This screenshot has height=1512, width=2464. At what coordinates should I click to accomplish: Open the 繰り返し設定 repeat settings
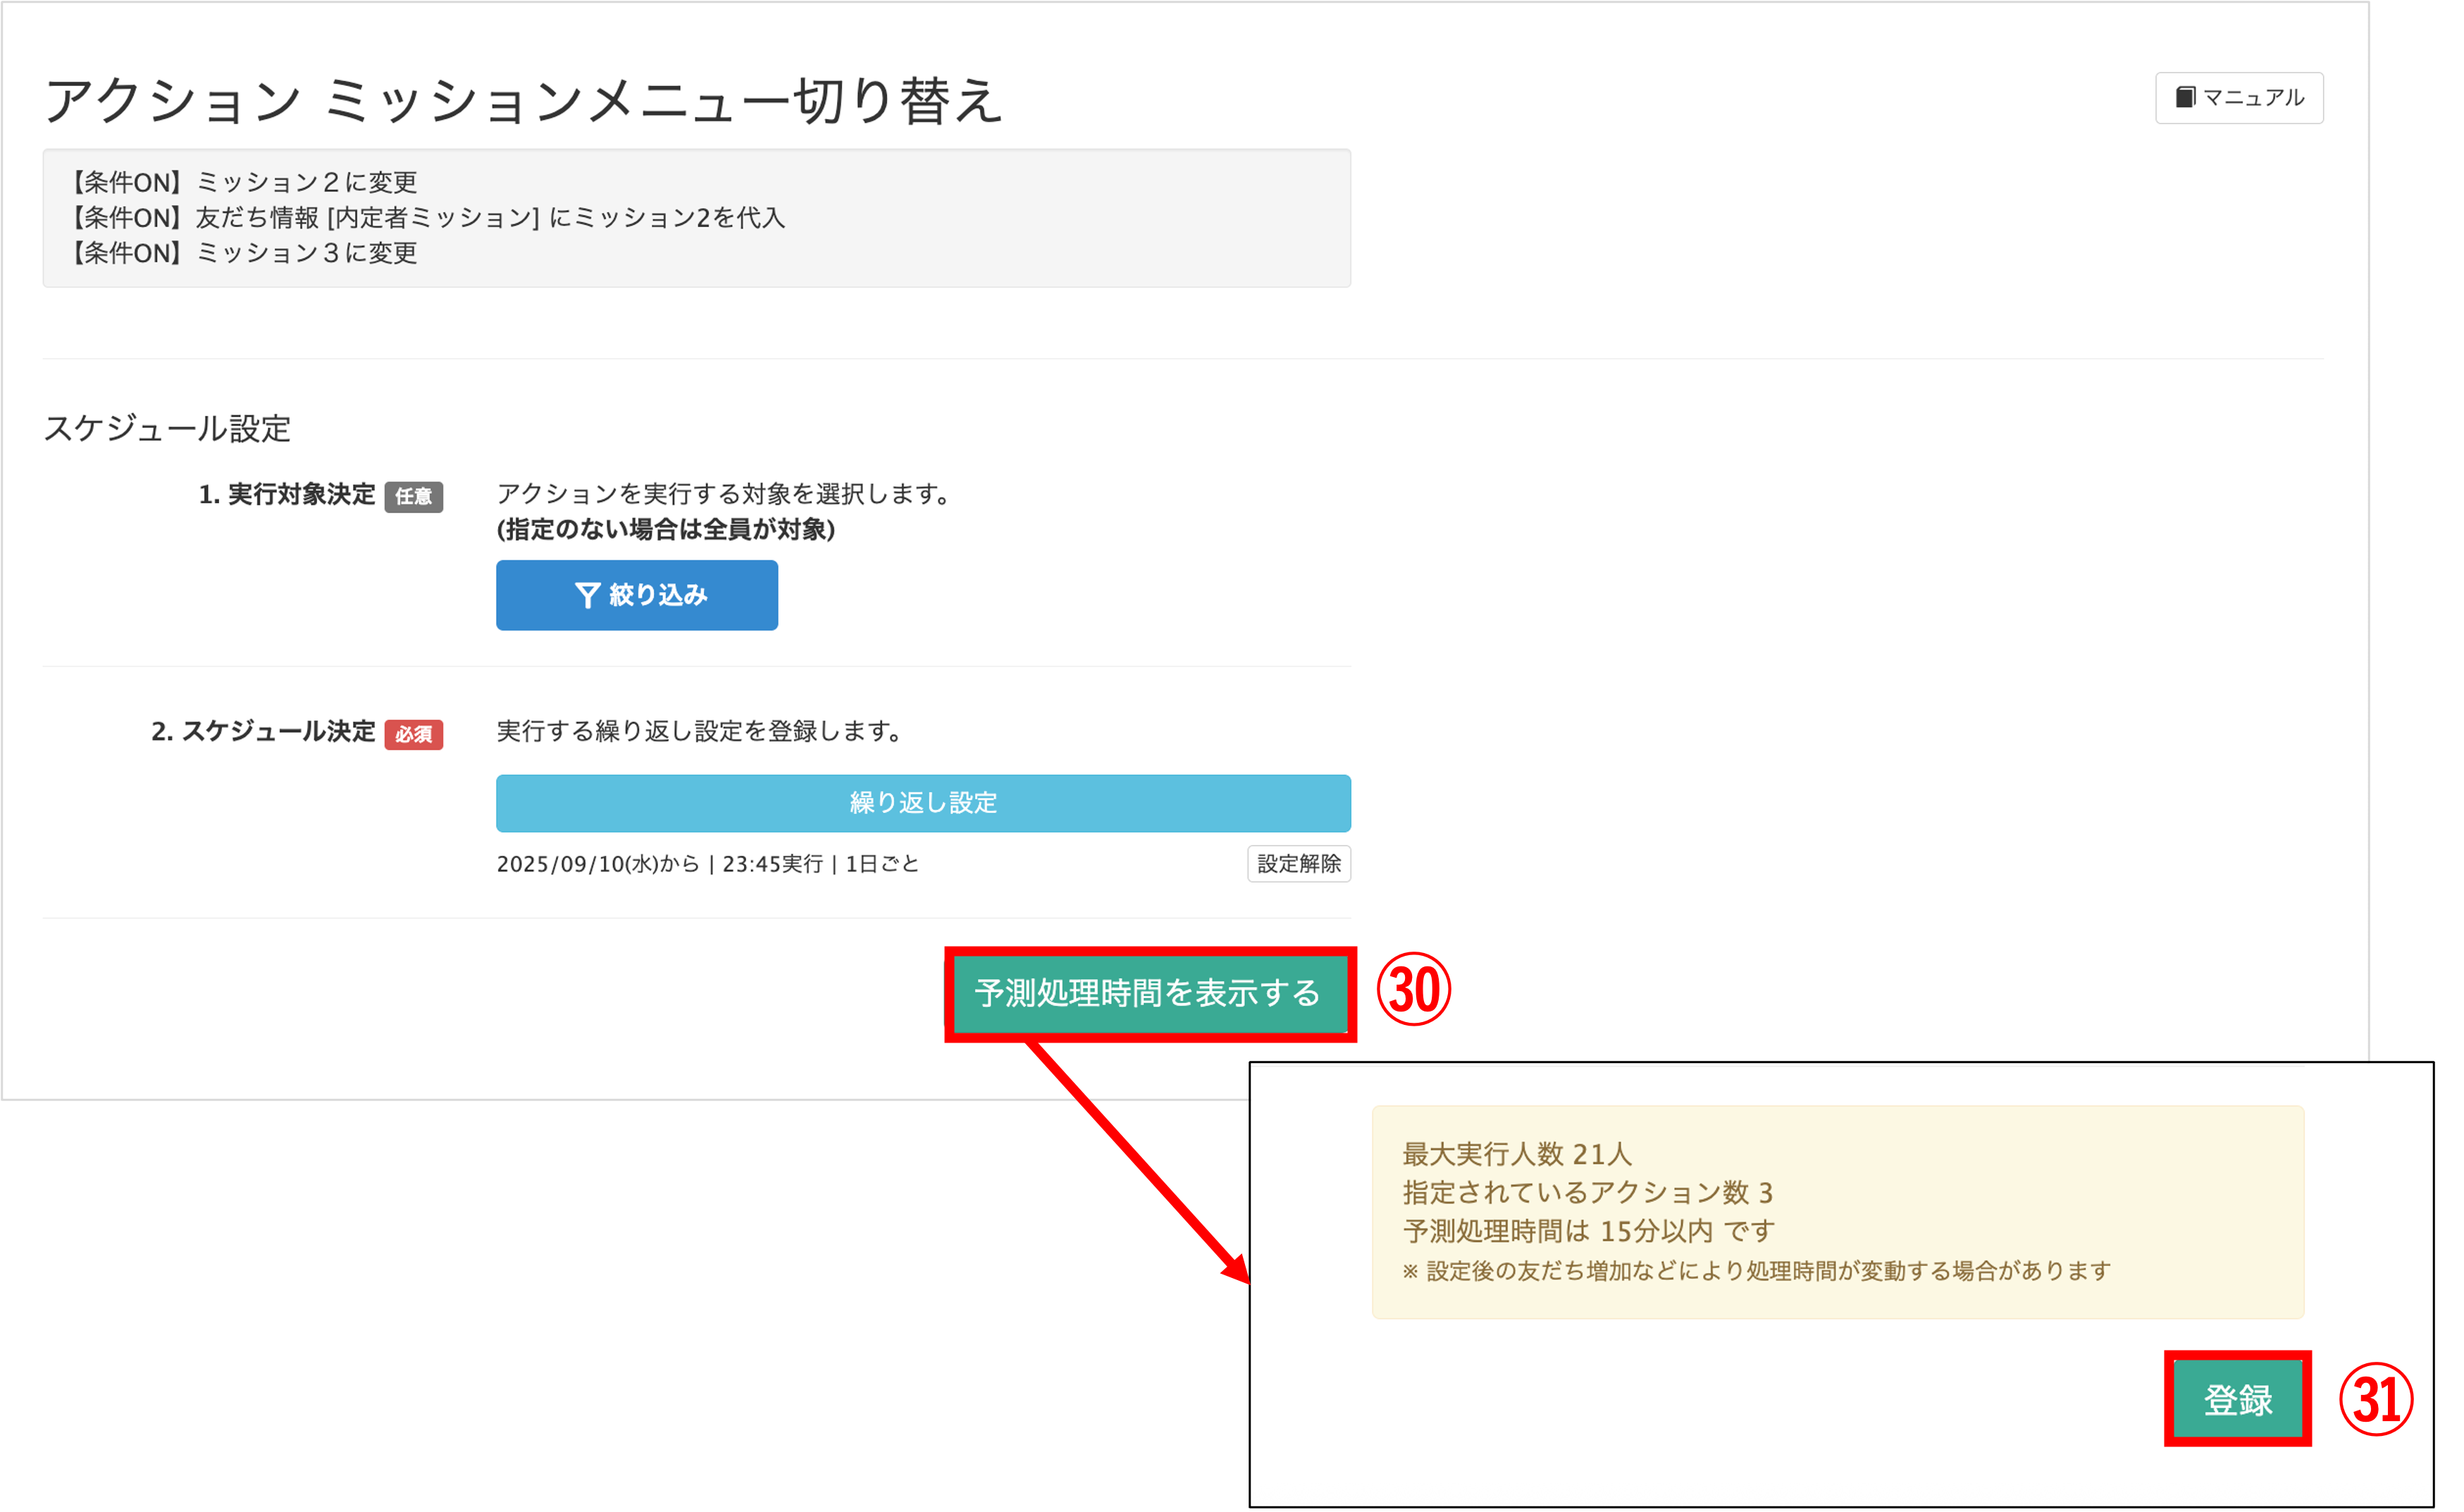coord(923,803)
